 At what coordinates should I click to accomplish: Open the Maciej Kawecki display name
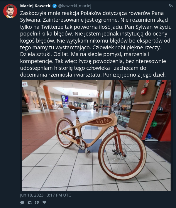(x=36, y=6)
